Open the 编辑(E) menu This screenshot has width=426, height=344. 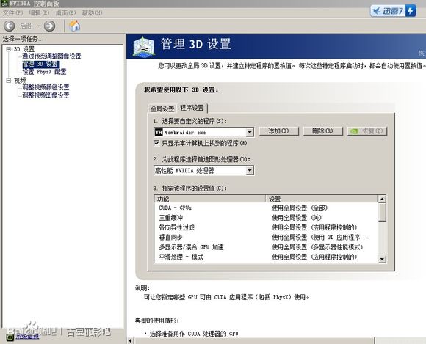point(39,12)
